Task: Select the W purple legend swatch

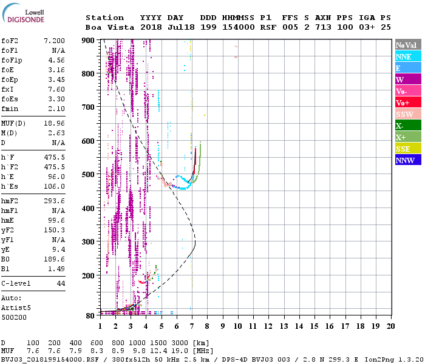Action: (408, 79)
